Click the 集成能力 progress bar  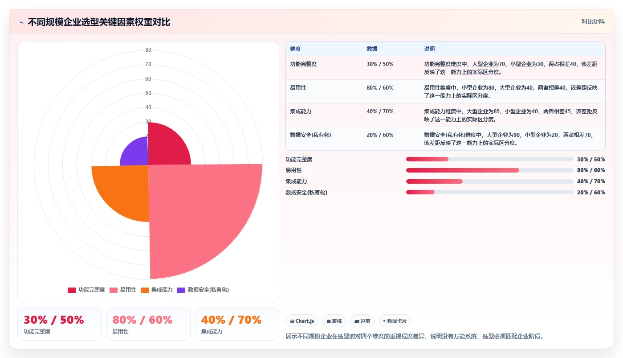tap(490, 181)
